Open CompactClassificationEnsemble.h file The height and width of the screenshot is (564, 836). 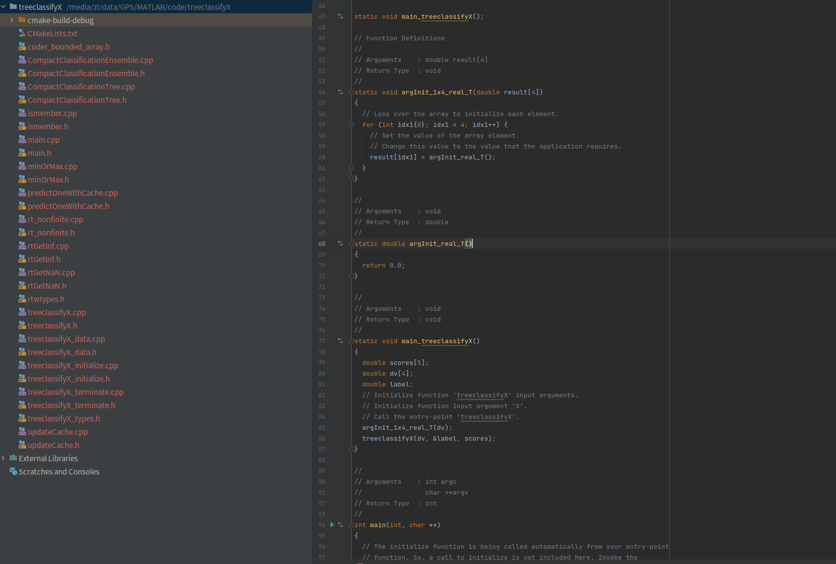click(86, 73)
